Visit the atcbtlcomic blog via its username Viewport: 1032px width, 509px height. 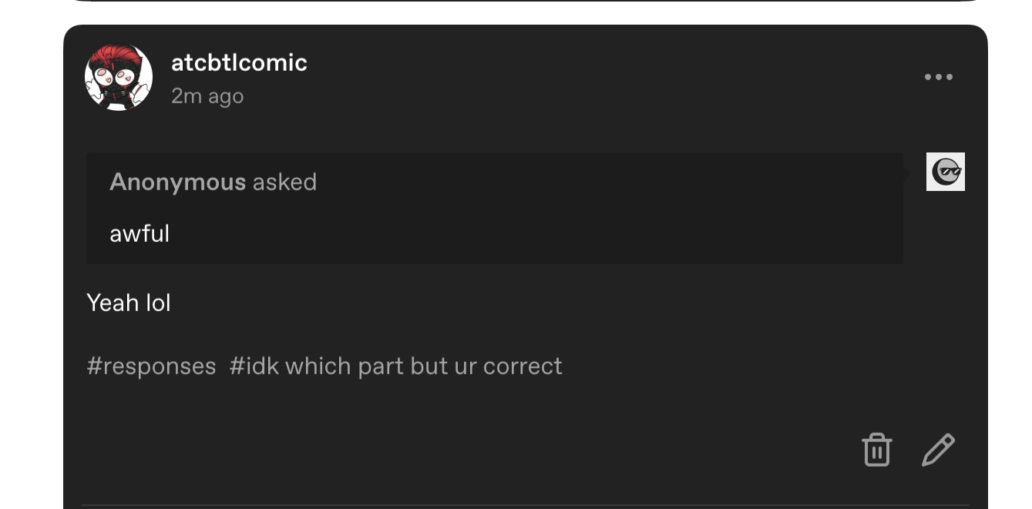click(239, 63)
